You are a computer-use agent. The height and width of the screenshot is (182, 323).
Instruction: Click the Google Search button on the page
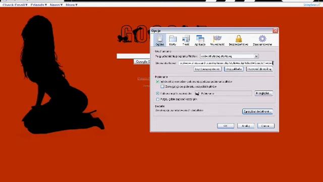pos(142,62)
